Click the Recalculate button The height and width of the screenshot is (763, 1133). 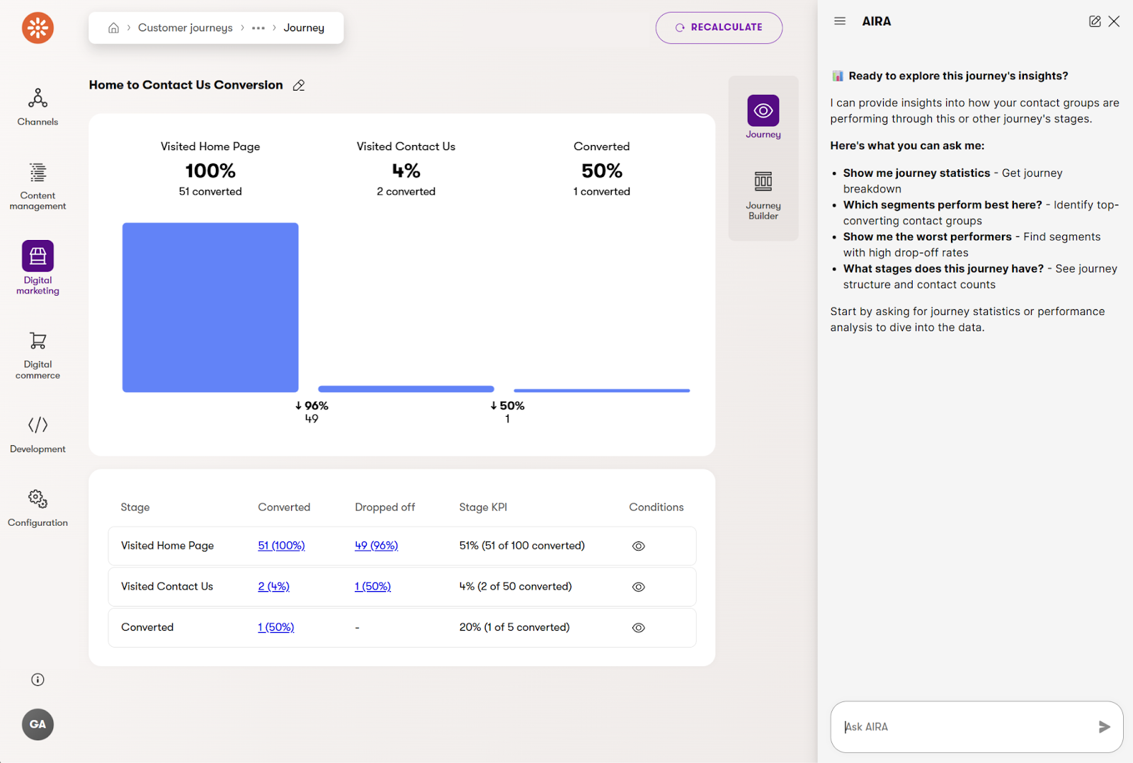(x=719, y=28)
